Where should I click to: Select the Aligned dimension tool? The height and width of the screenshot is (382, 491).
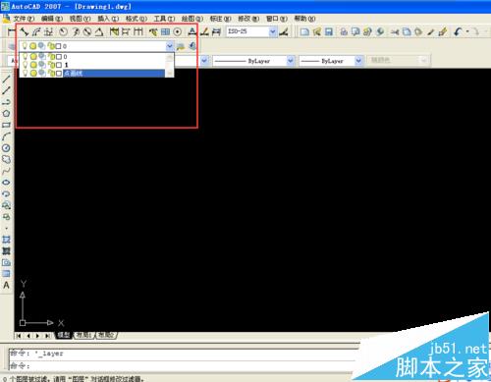pos(25,31)
